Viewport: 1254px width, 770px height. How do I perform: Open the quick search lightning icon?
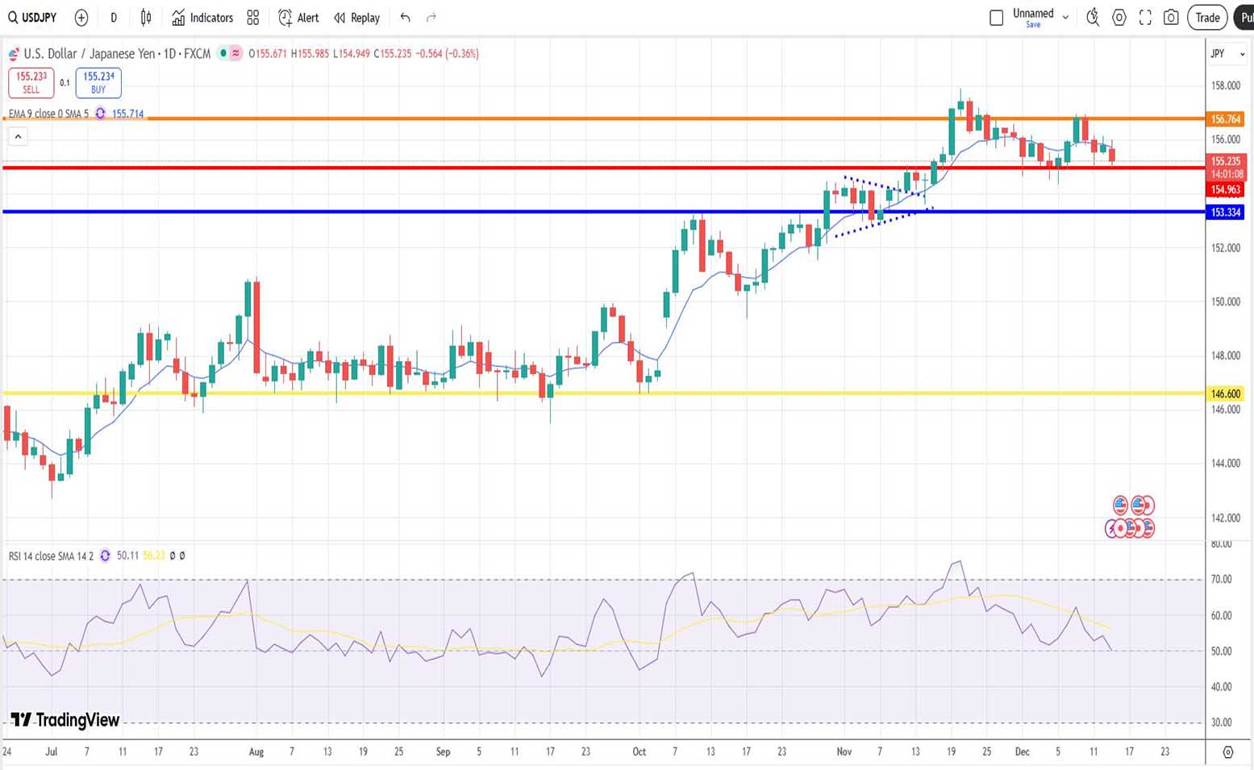(x=1093, y=18)
